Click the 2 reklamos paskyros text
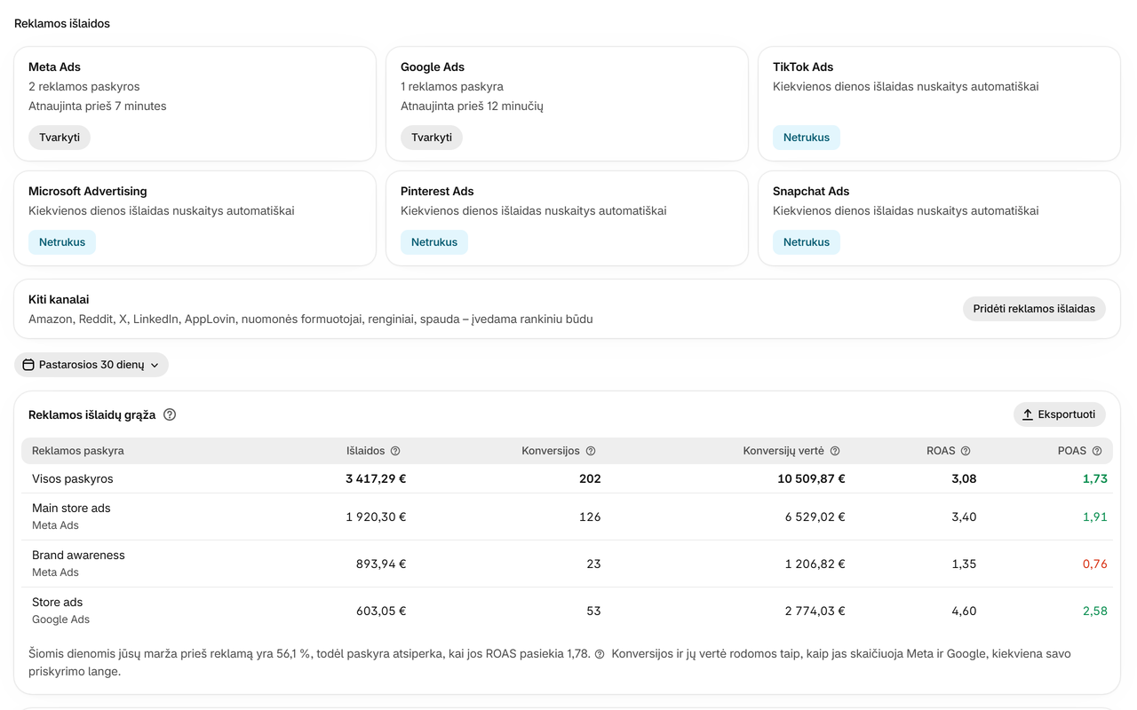The image size is (1137, 710). [84, 87]
